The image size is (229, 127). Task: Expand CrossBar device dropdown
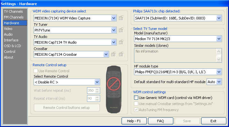pyautogui.click(x=106, y=54)
